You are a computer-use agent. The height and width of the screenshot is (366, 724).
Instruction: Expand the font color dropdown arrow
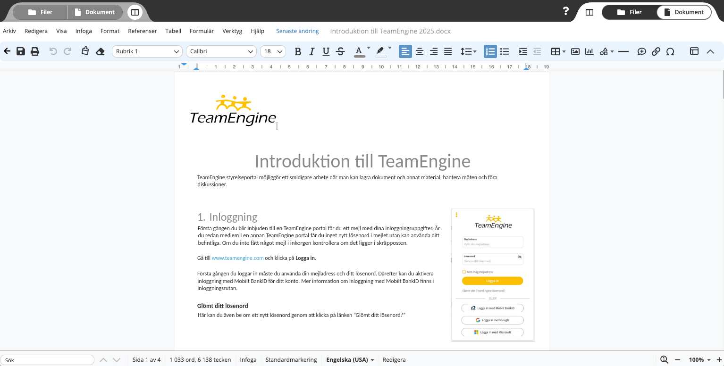pos(369,48)
